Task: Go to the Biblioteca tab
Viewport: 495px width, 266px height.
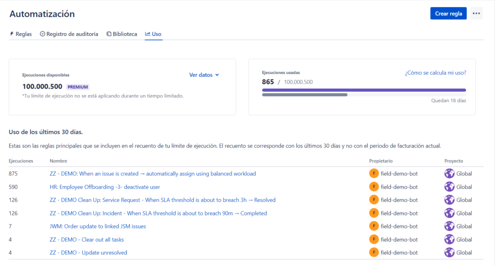Action: click(122, 34)
